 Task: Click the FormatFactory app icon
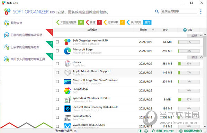pos(67,117)
